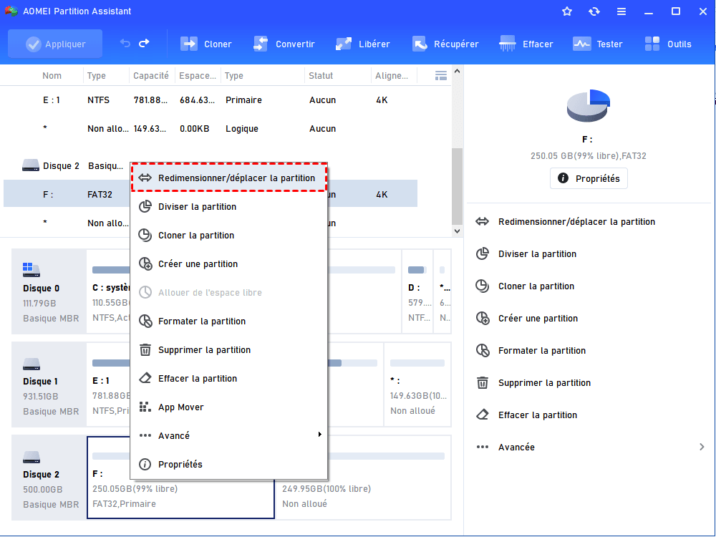Click the Appliquer button
The image size is (716, 537).
(x=55, y=44)
